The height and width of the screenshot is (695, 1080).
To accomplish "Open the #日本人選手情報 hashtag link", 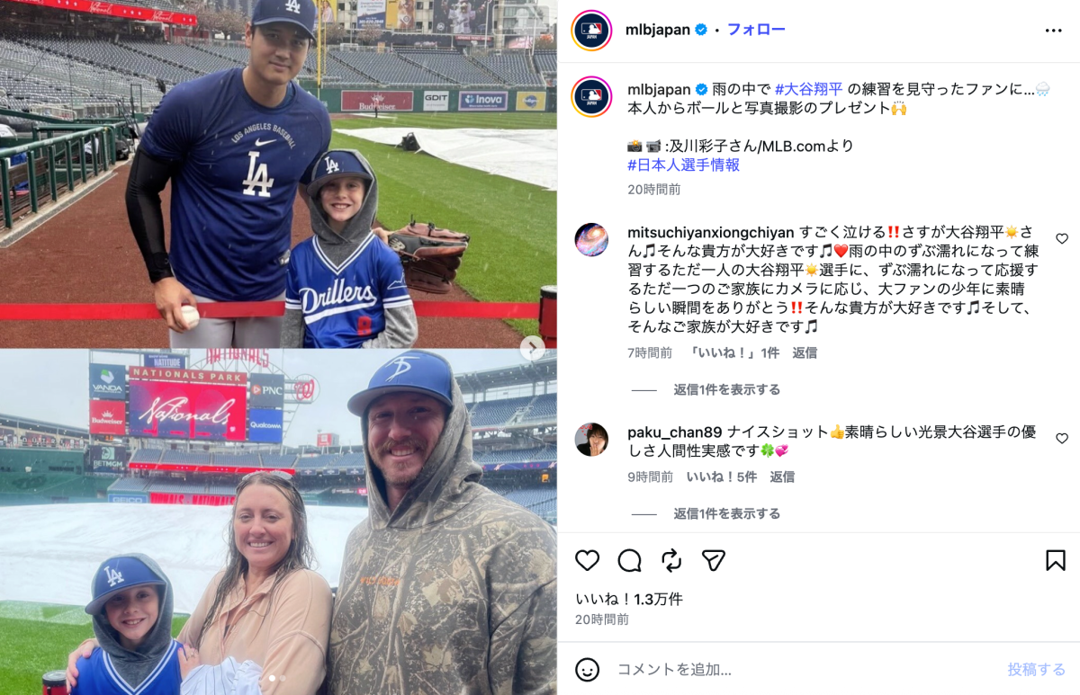I will click(683, 165).
